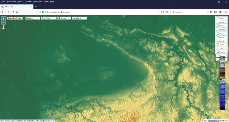Show site information icon in address bar
The width and height of the screenshot is (229, 122).
tap(40, 12)
